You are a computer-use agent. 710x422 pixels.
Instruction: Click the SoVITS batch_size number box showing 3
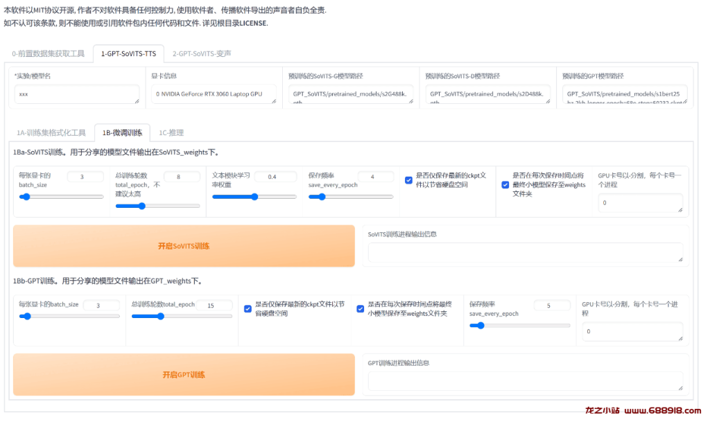point(85,177)
